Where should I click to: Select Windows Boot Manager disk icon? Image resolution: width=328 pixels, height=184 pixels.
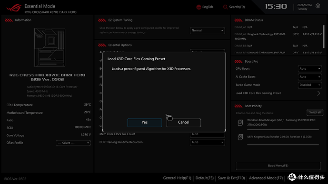(x=240, y=123)
